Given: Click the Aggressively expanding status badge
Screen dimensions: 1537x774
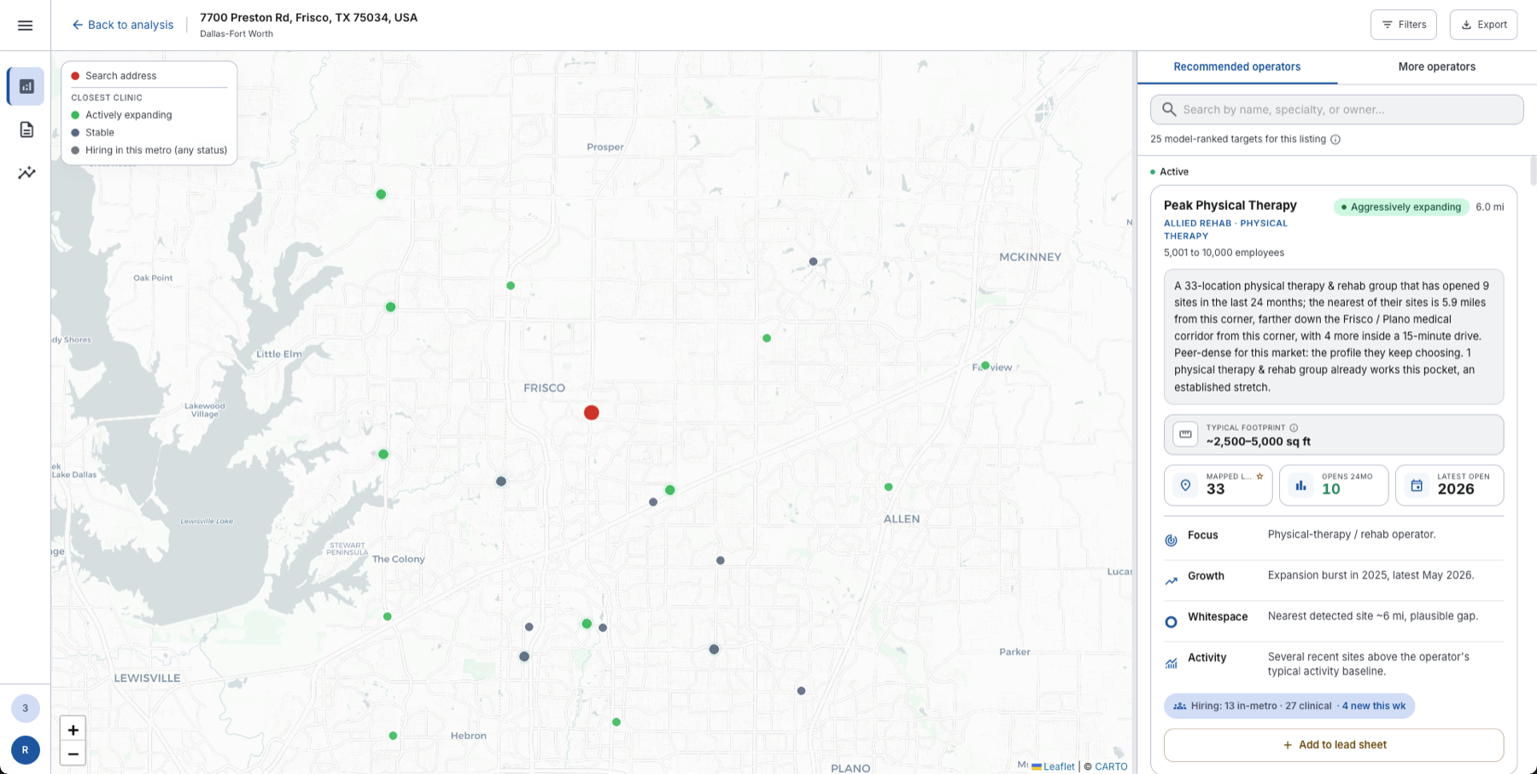Looking at the screenshot, I should click(1400, 207).
